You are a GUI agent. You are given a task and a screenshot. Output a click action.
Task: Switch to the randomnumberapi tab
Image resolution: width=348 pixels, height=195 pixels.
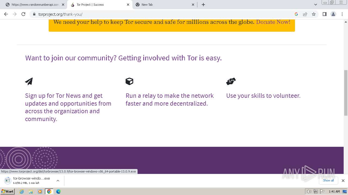pos(35,5)
